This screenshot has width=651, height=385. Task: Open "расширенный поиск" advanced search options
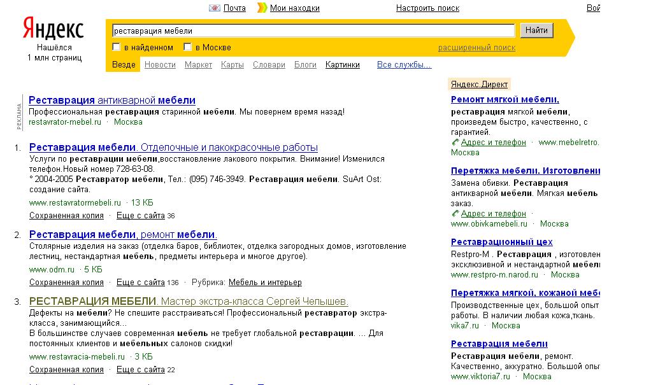pyautogui.click(x=476, y=48)
